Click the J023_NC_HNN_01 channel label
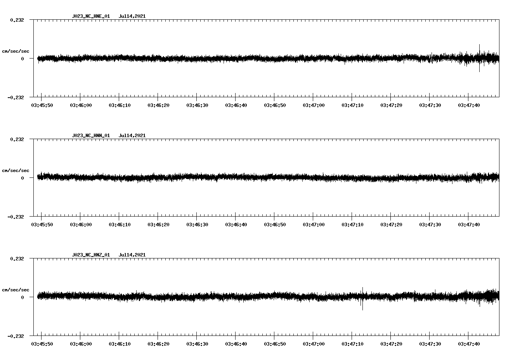527x358 pixels. [91, 135]
